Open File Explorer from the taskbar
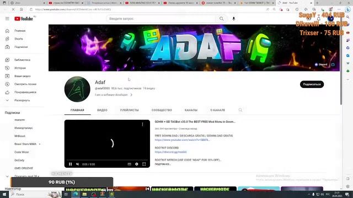353x198 pixels. 84,194
